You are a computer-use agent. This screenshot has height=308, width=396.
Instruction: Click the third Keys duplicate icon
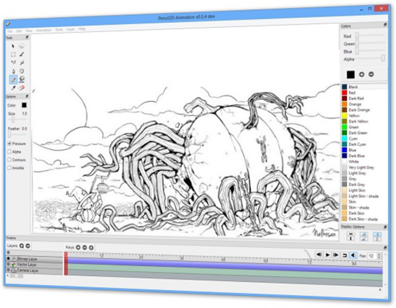(x=91, y=248)
